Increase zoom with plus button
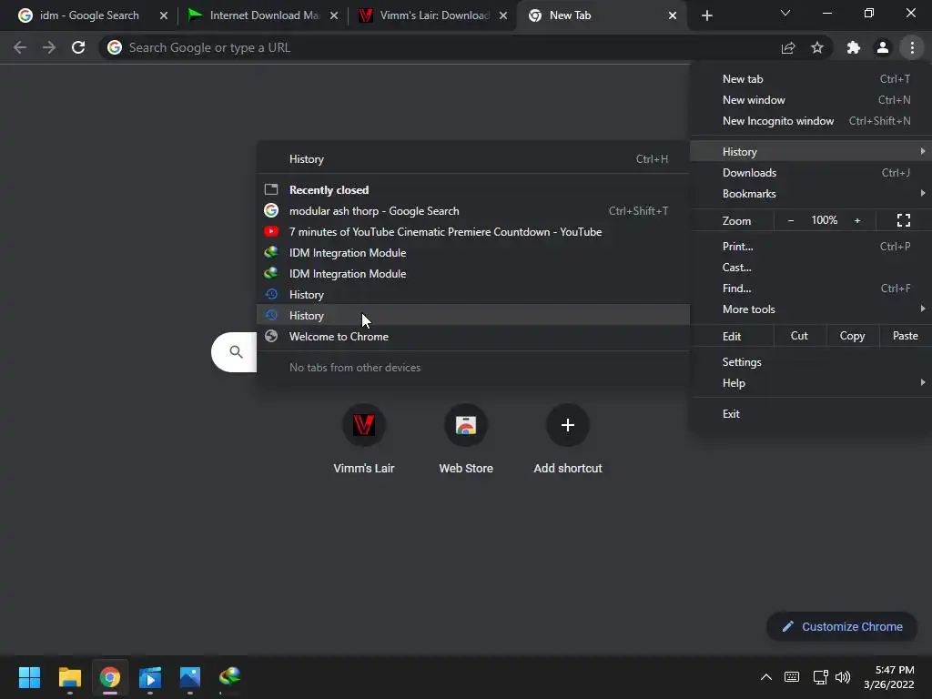 pos(857,220)
